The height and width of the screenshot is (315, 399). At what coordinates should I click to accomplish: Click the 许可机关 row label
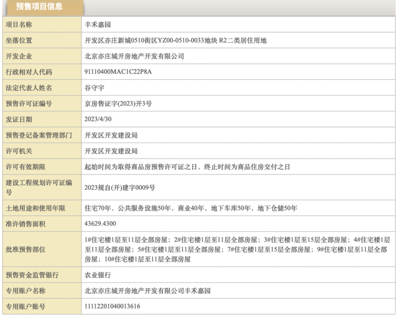tap(19, 150)
